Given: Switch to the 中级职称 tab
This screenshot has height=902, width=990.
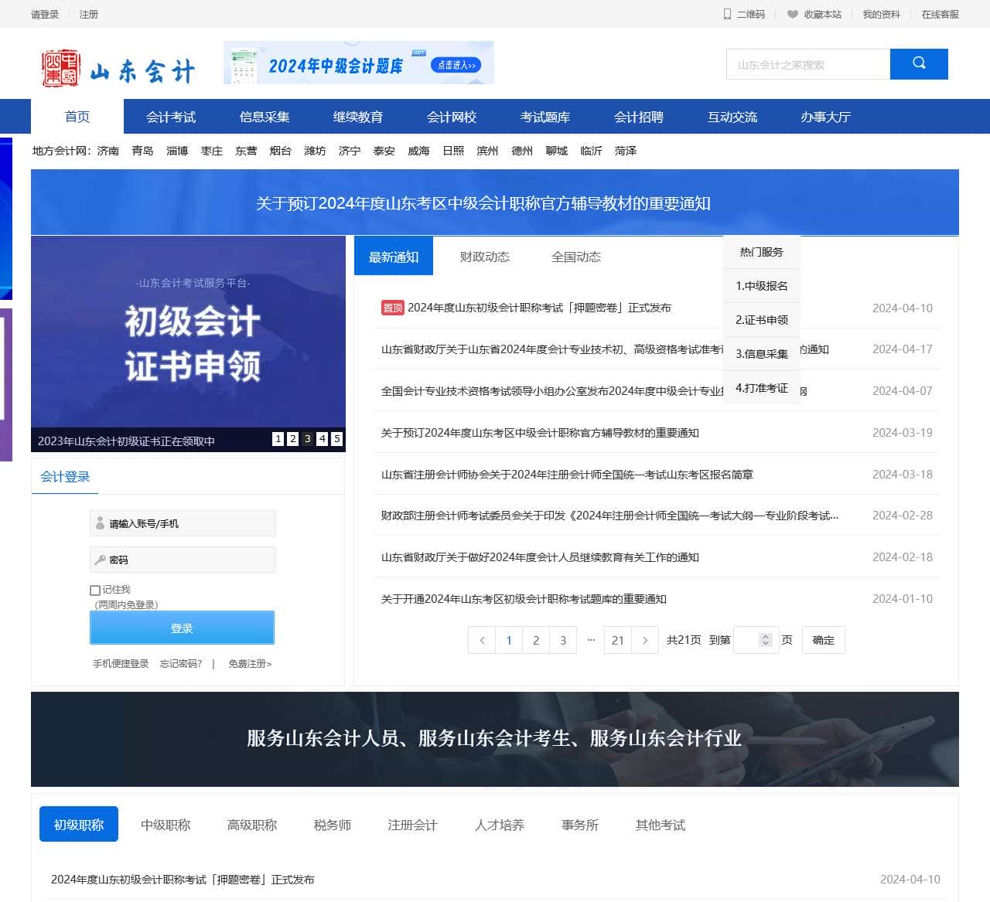Looking at the screenshot, I should [x=166, y=825].
